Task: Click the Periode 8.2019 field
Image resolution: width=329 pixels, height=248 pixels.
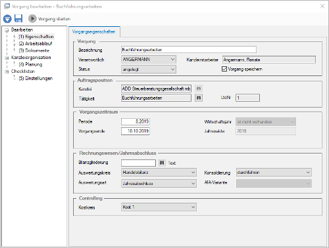Action: [x=136, y=121]
